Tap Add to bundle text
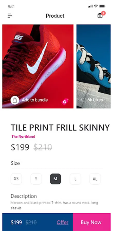113x231 pixels. [x=35, y=100]
